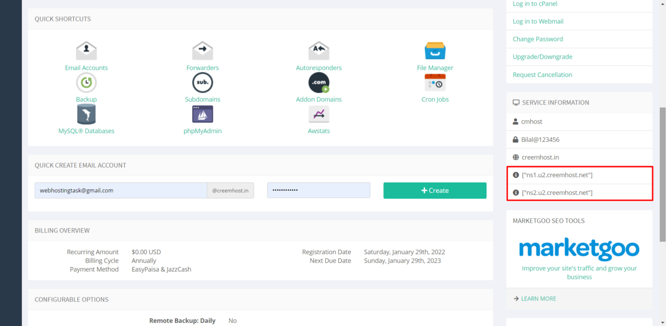The width and height of the screenshot is (666, 326).
Task: Click the Backup text link
Action: [86, 99]
